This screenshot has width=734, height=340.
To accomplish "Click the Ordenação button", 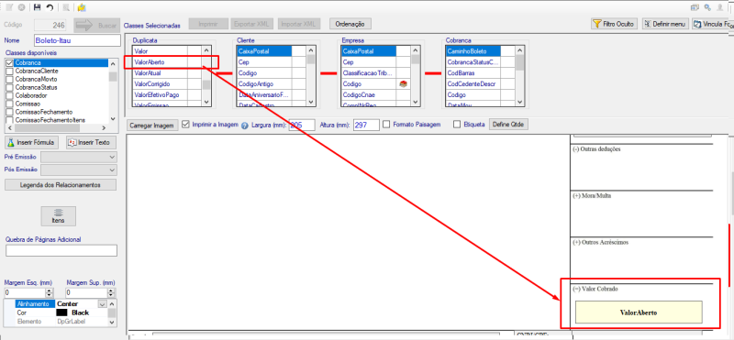I will (350, 24).
